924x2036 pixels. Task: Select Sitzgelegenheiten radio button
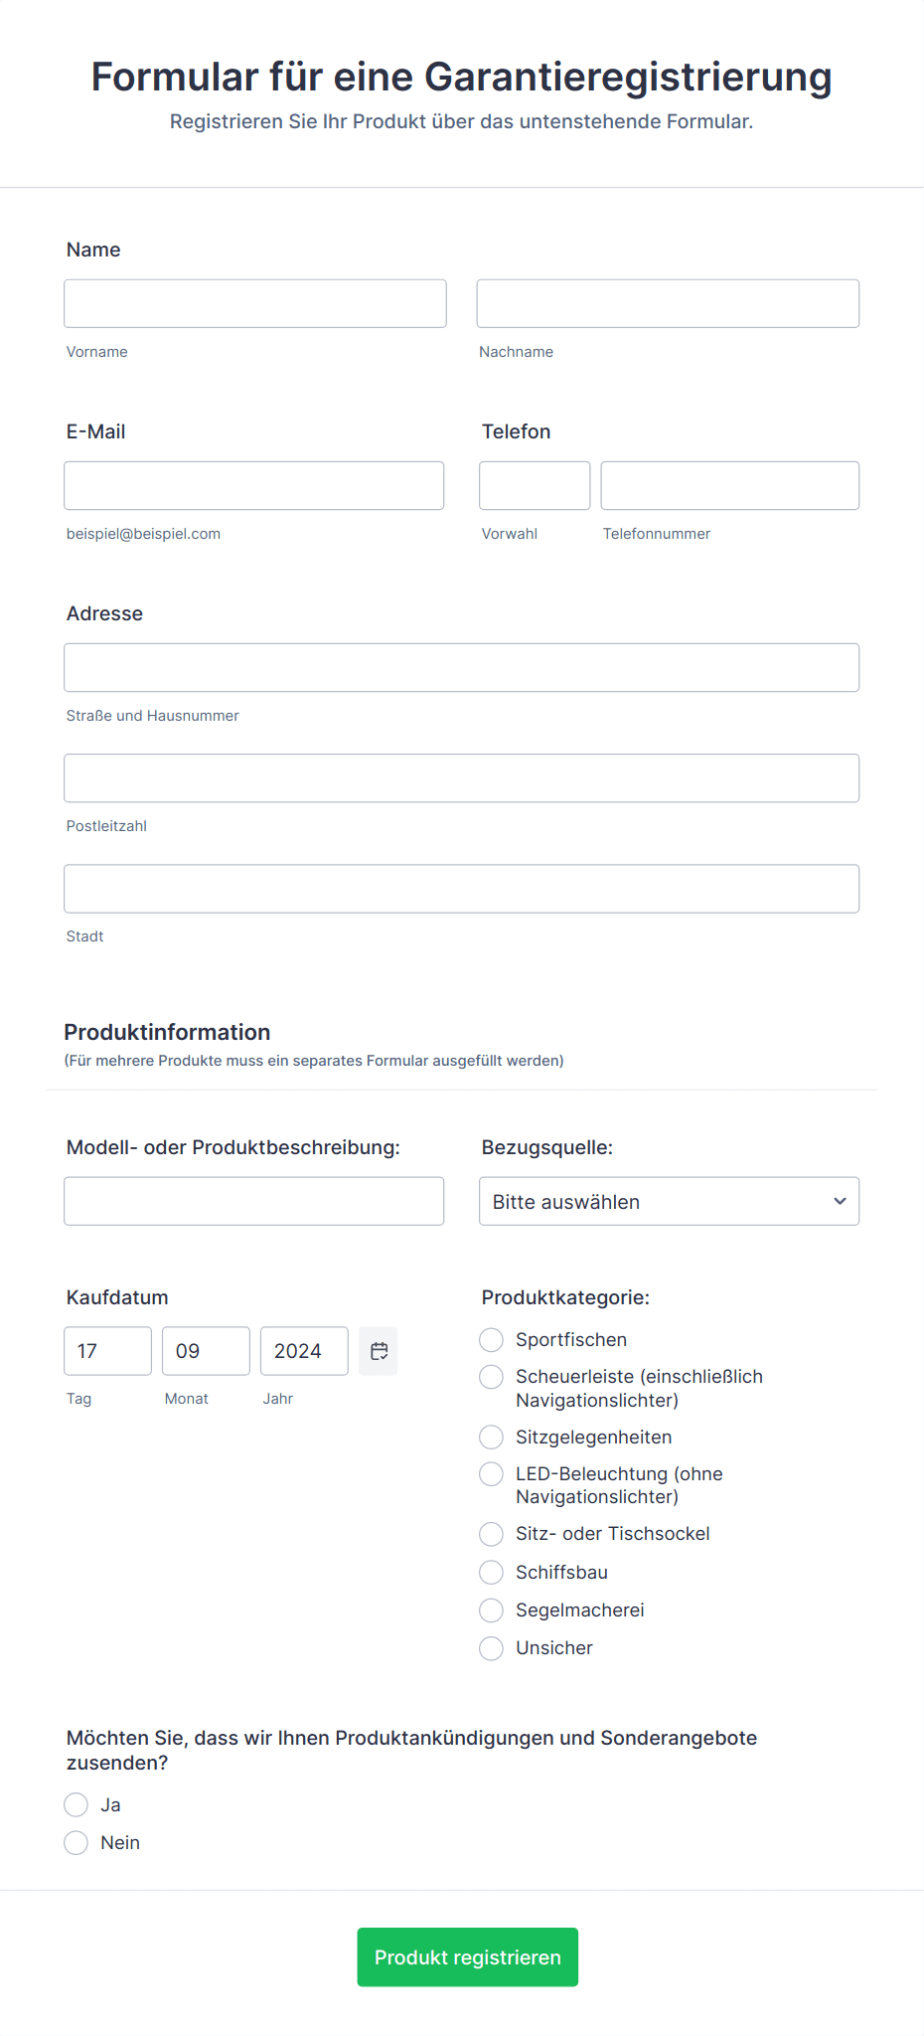491,1438
